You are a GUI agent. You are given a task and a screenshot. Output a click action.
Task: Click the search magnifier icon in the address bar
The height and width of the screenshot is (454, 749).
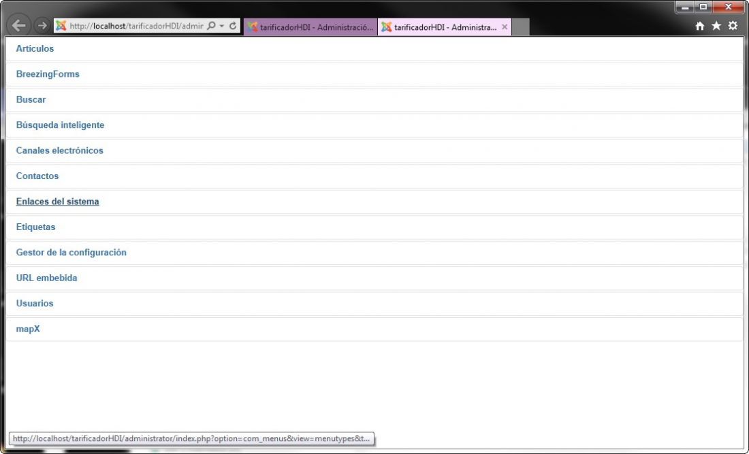(x=211, y=26)
